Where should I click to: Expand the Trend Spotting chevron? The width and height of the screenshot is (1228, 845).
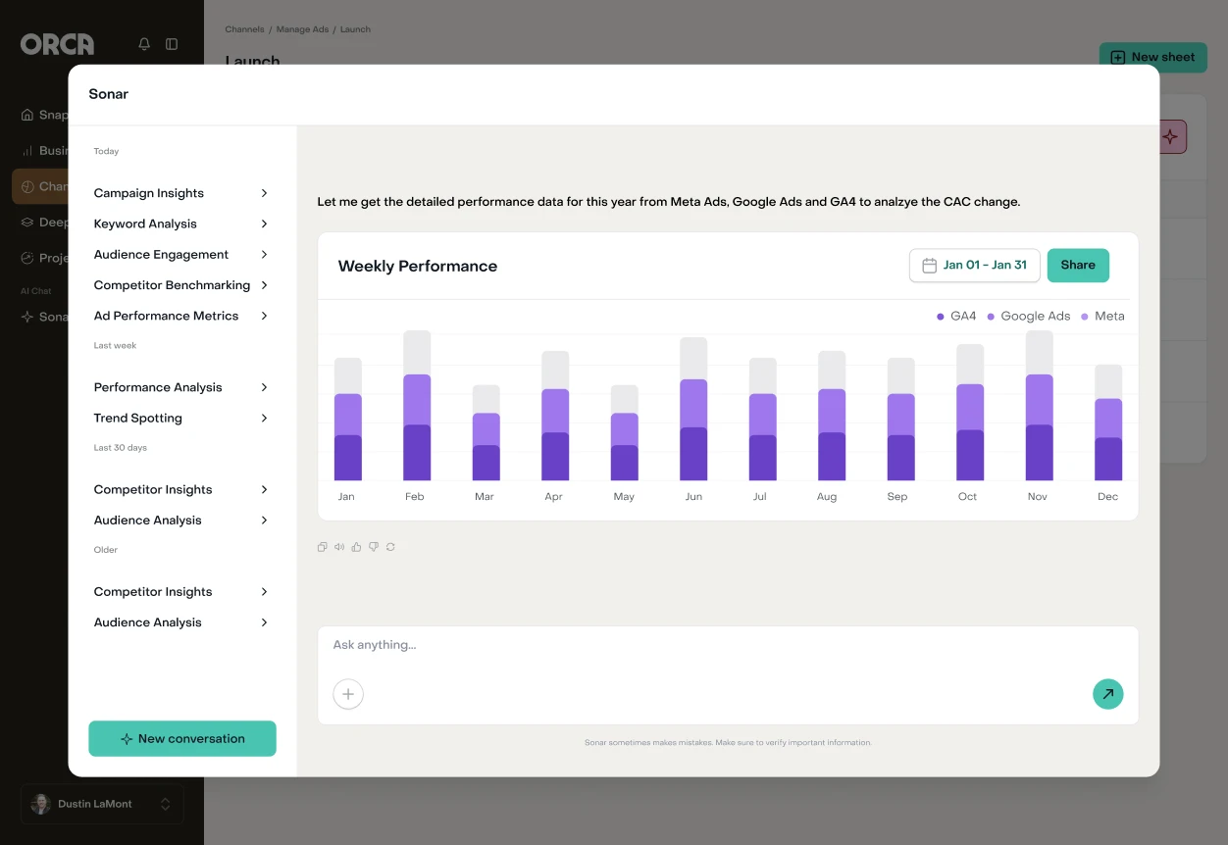point(264,418)
